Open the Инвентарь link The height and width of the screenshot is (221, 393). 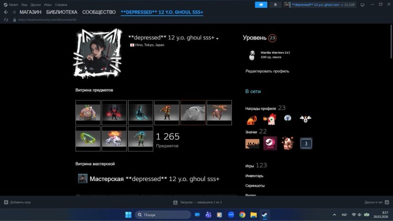click(254, 176)
